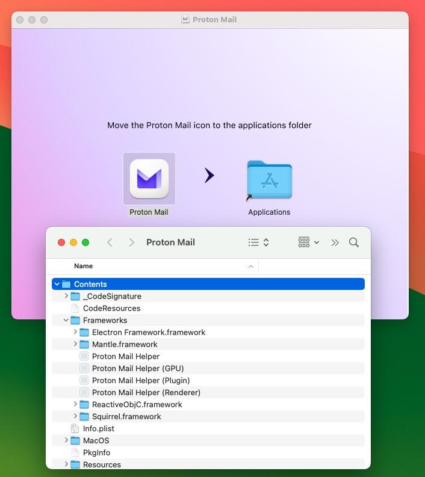Select Squirrel.framework folder icon
Screen dimensions: 425x477
[84, 416]
